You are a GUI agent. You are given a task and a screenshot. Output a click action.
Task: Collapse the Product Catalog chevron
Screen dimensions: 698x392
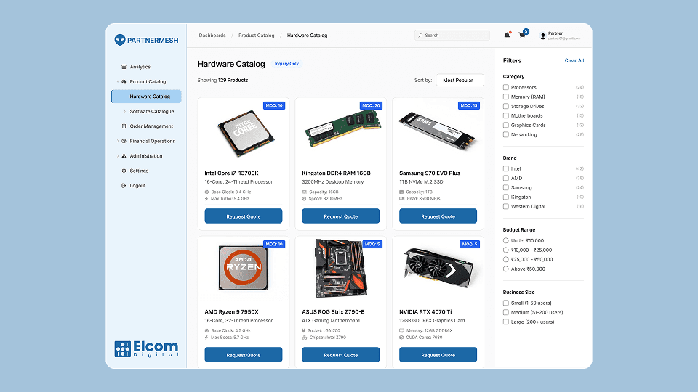117,82
